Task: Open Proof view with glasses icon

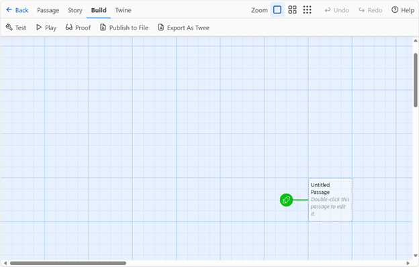Action: coord(78,28)
